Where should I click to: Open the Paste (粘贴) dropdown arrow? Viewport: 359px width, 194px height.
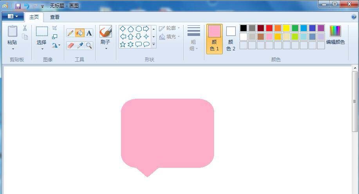pyautogui.click(x=13, y=49)
